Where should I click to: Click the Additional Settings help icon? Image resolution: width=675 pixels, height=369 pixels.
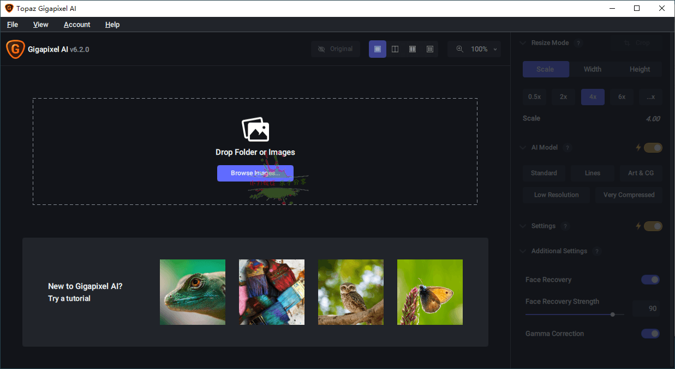597,251
